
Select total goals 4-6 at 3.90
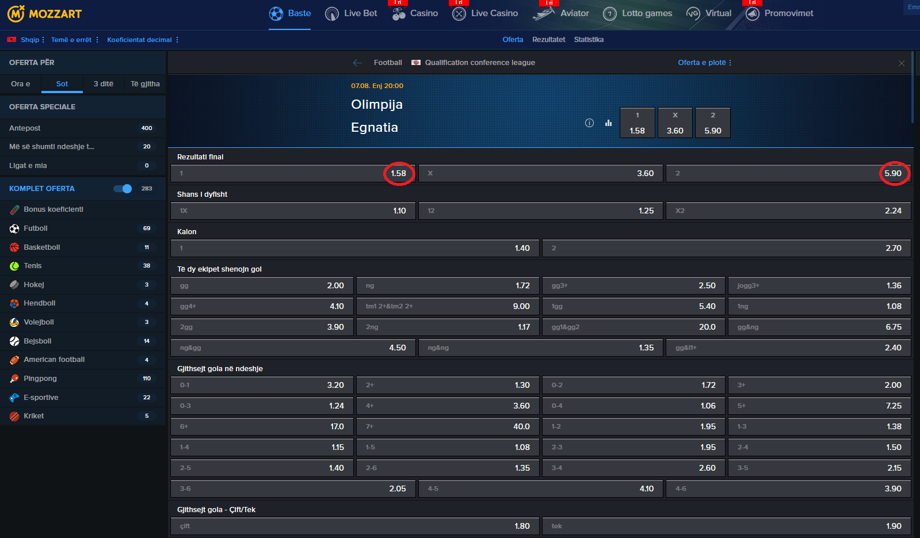[788, 489]
